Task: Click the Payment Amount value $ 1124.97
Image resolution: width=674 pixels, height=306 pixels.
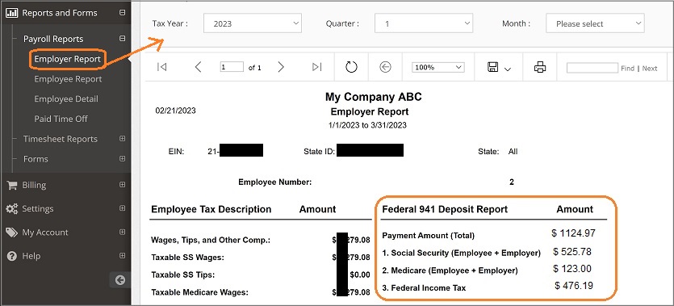Action: point(573,233)
